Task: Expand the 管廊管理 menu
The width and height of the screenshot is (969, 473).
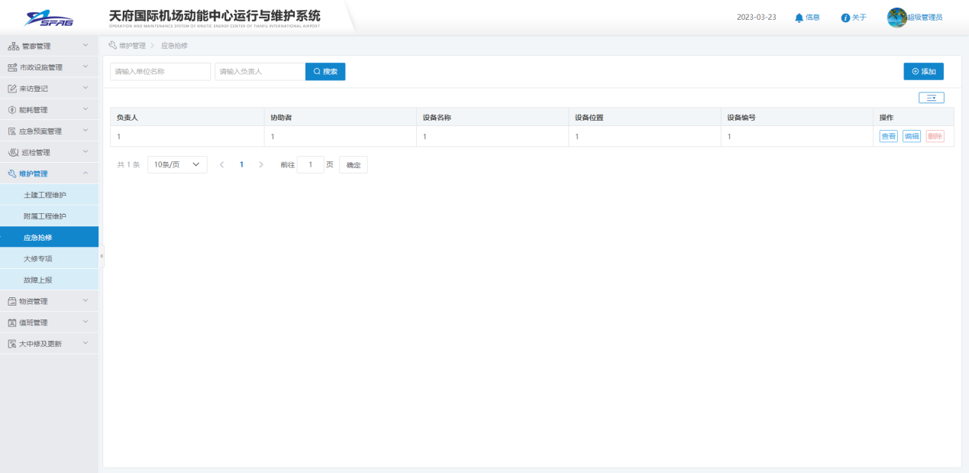Action: 49,46
